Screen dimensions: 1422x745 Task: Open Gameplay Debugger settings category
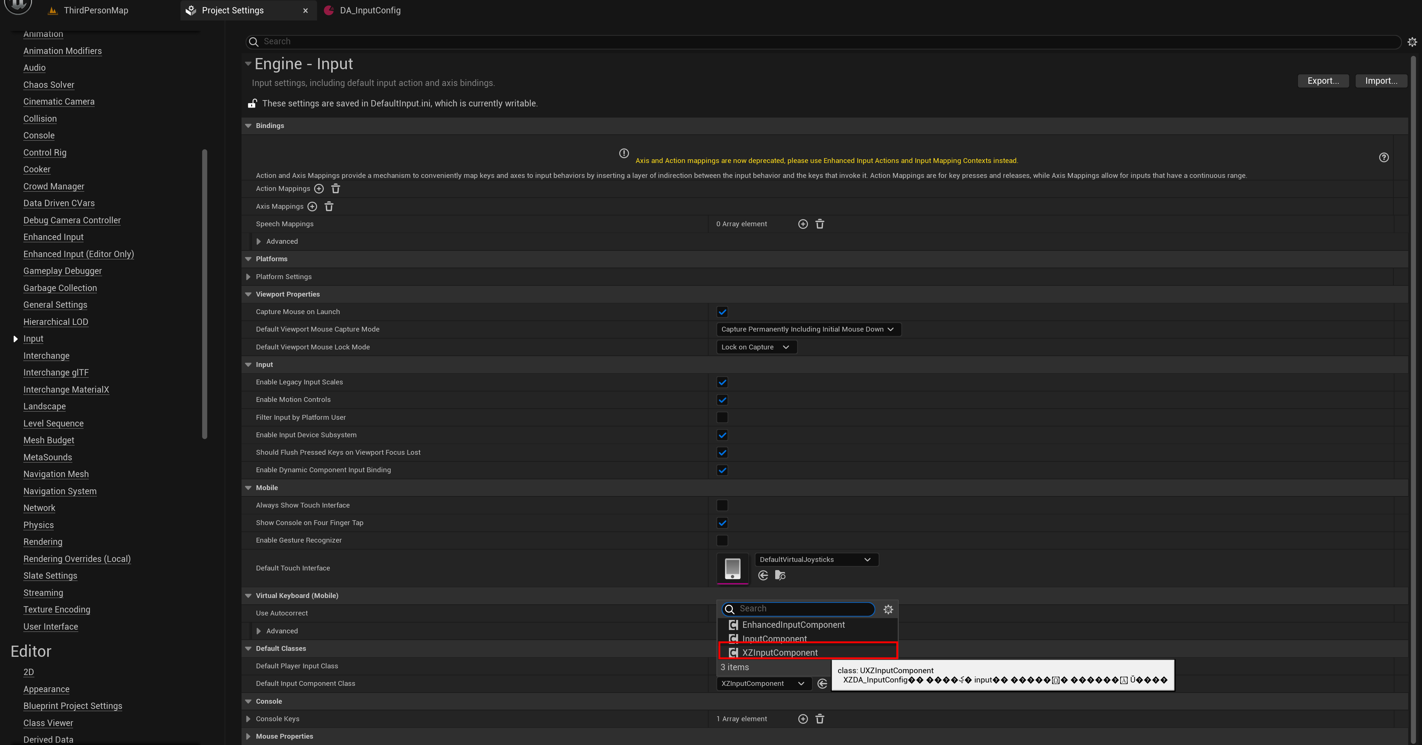tap(63, 271)
